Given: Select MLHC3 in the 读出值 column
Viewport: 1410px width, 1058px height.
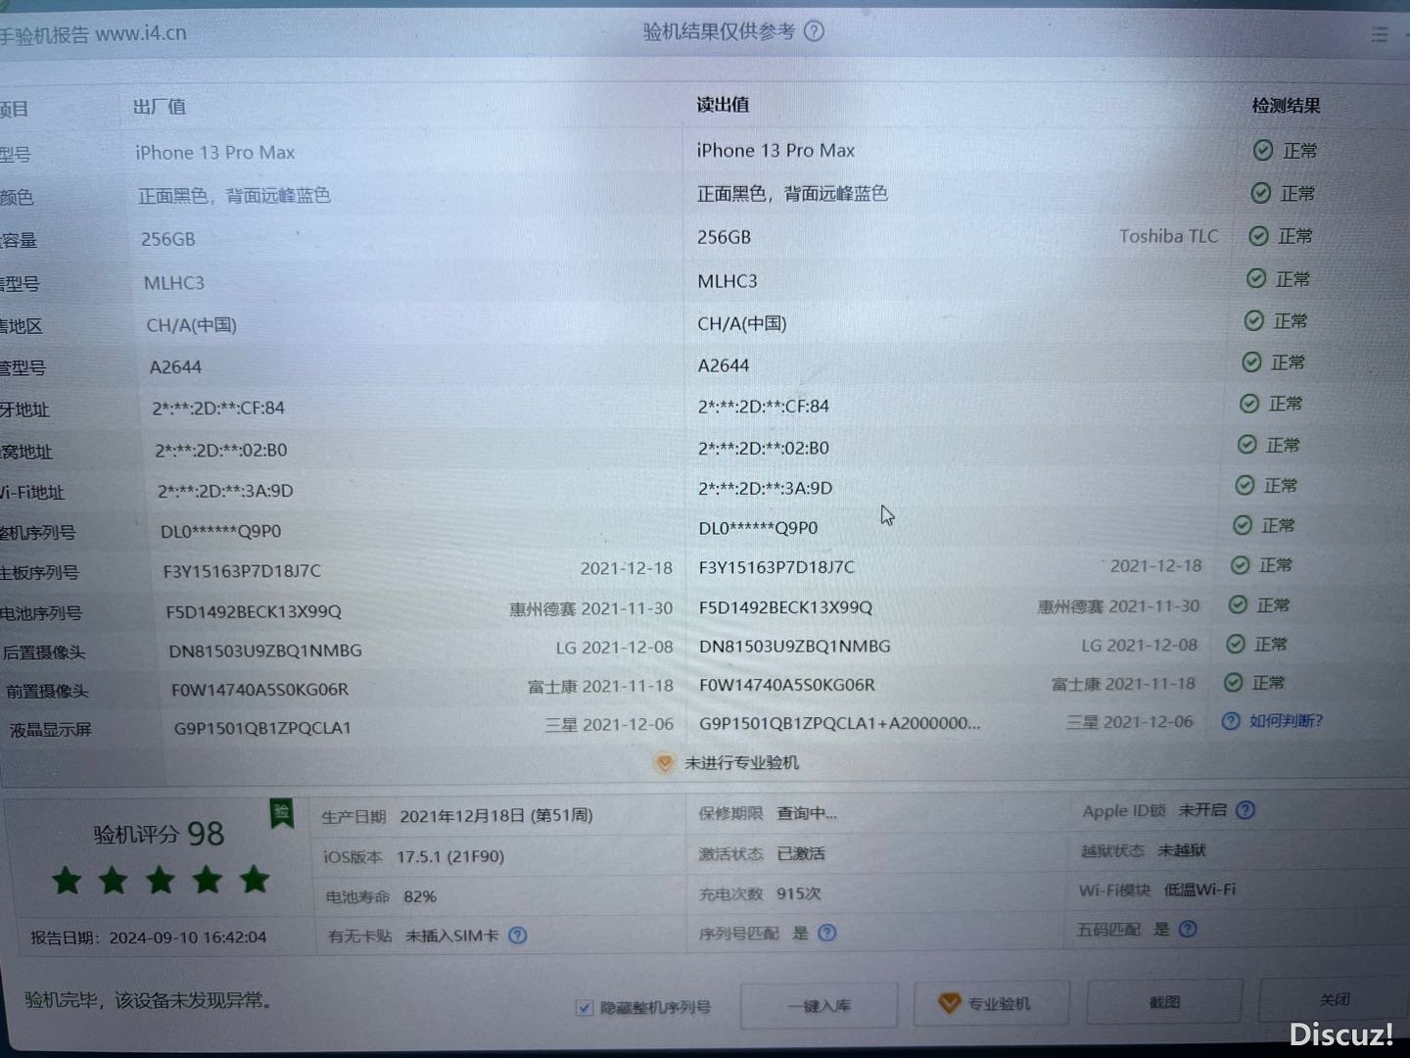Looking at the screenshot, I should point(728,281).
